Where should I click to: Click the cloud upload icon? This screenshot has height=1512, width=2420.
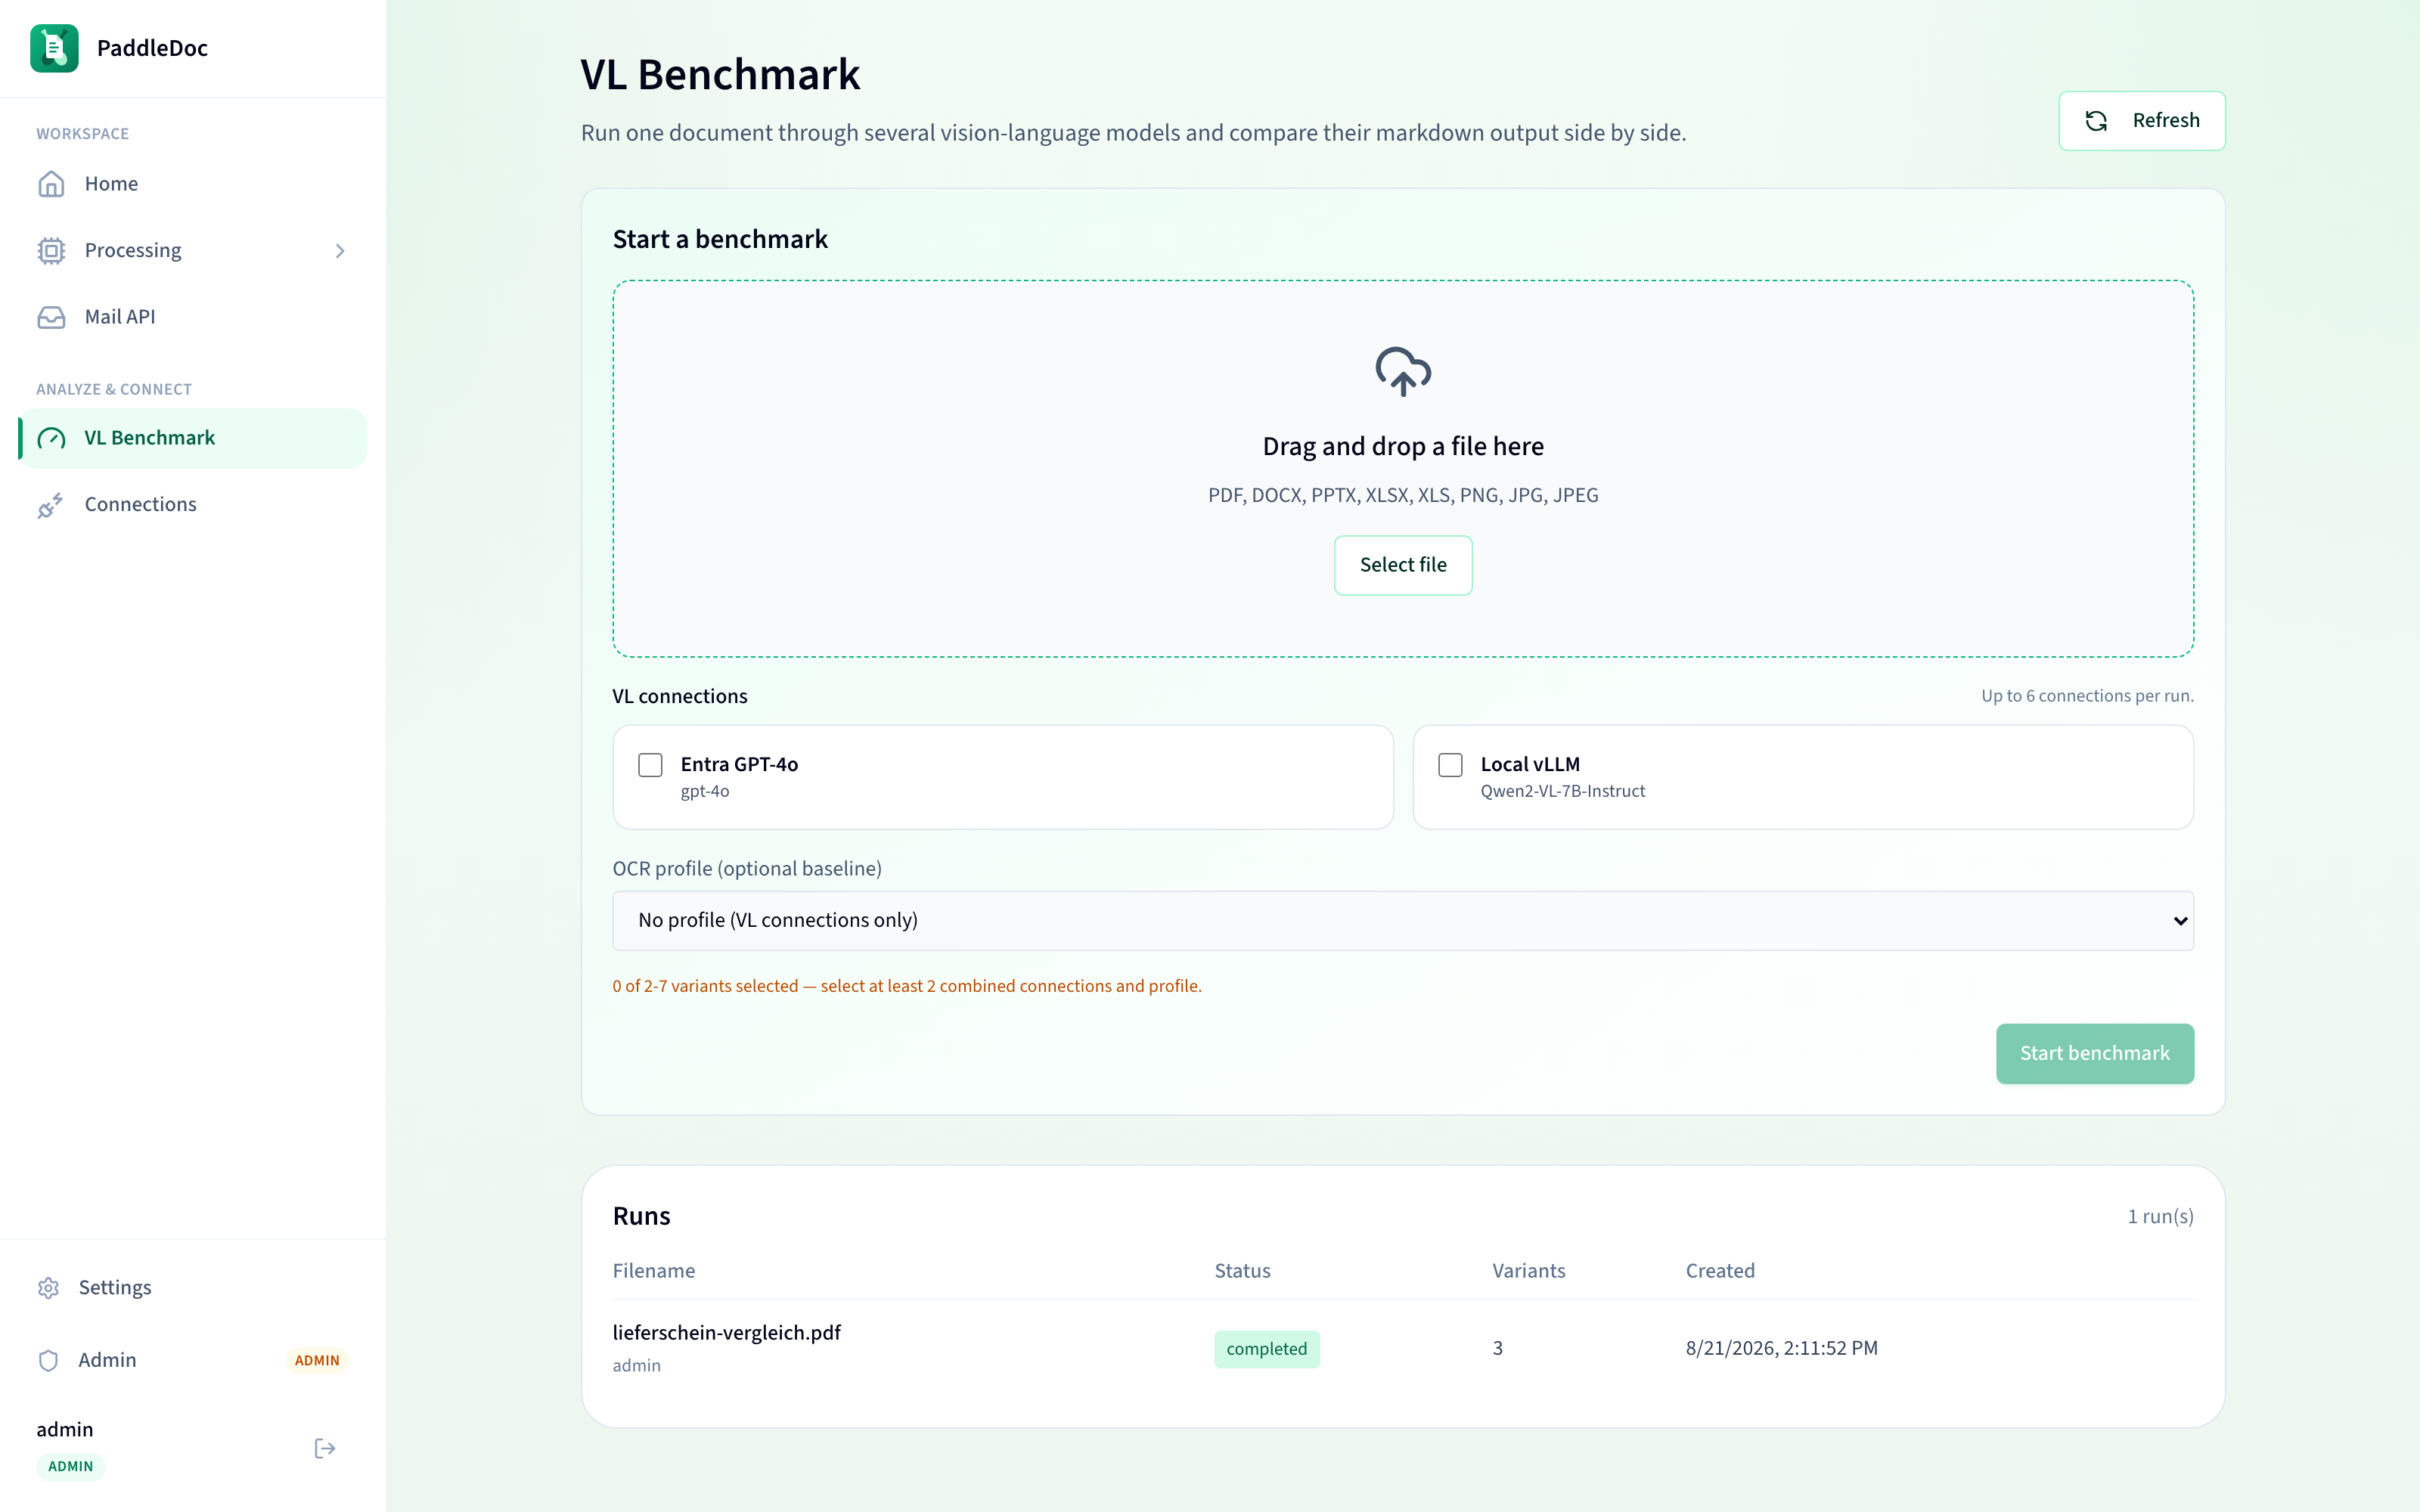[1403, 372]
